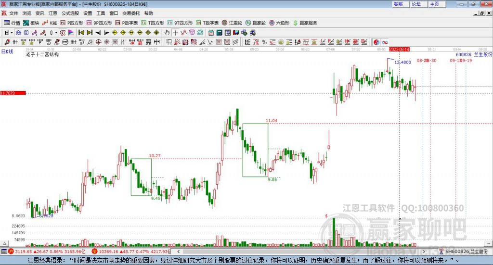The width and height of the screenshot is (493, 265).
Task: Switch to the K线 chart view
Action: click(x=50, y=23)
